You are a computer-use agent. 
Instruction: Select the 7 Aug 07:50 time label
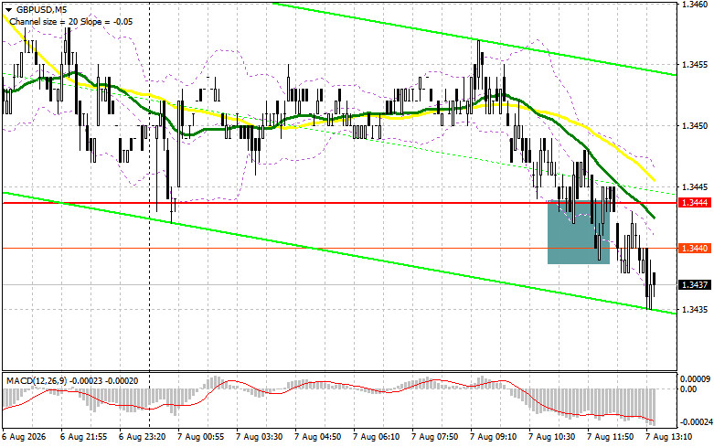pyautogui.click(x=435, y=437)
